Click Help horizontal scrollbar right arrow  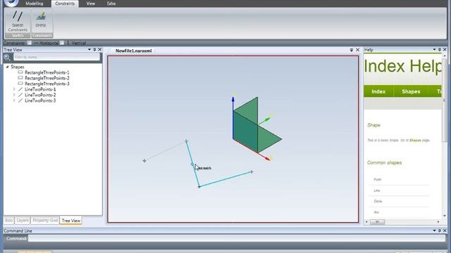coord(438,222)
